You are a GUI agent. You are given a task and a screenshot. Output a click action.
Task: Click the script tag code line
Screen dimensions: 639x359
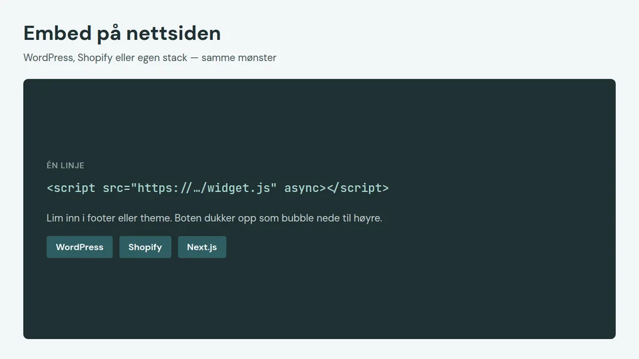tap(218, 188)
